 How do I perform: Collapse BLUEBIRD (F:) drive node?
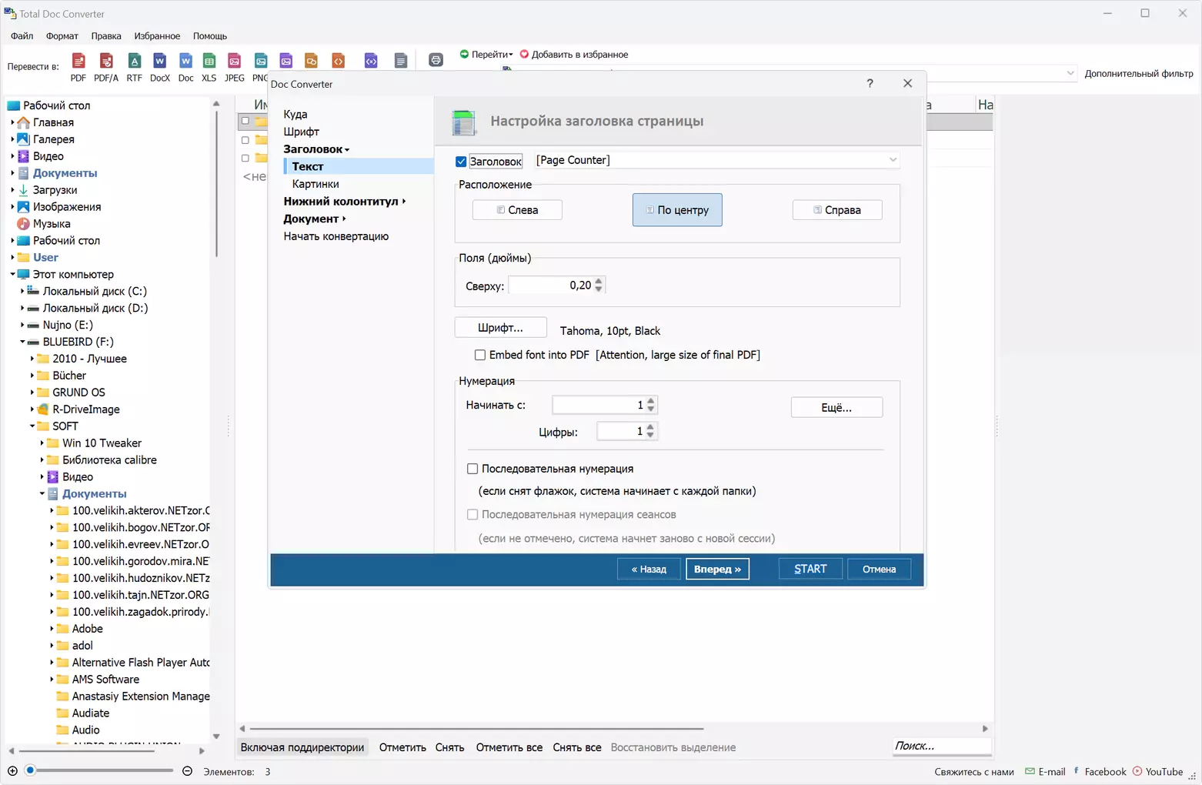click(22, 342)
